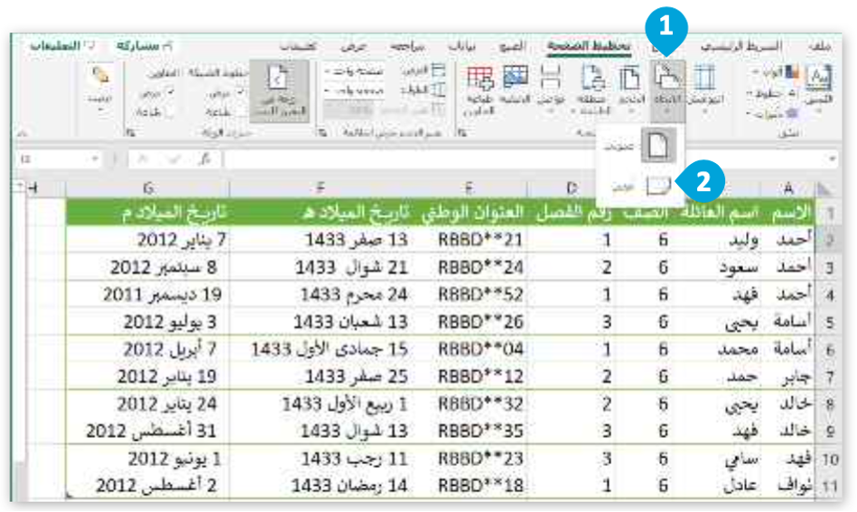Toggle Gridlines Print checkbox

[239, 112]
